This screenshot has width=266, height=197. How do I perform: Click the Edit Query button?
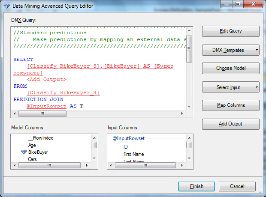(x=230, y=31)
